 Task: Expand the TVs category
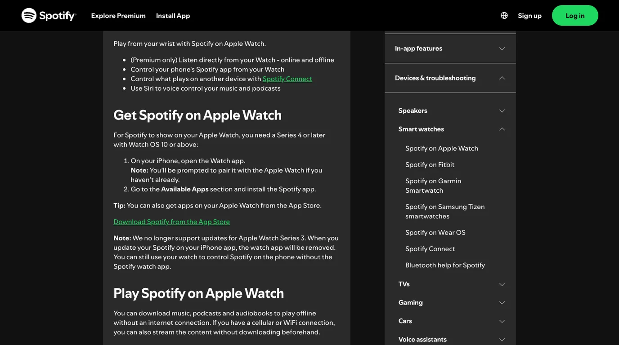452,284
